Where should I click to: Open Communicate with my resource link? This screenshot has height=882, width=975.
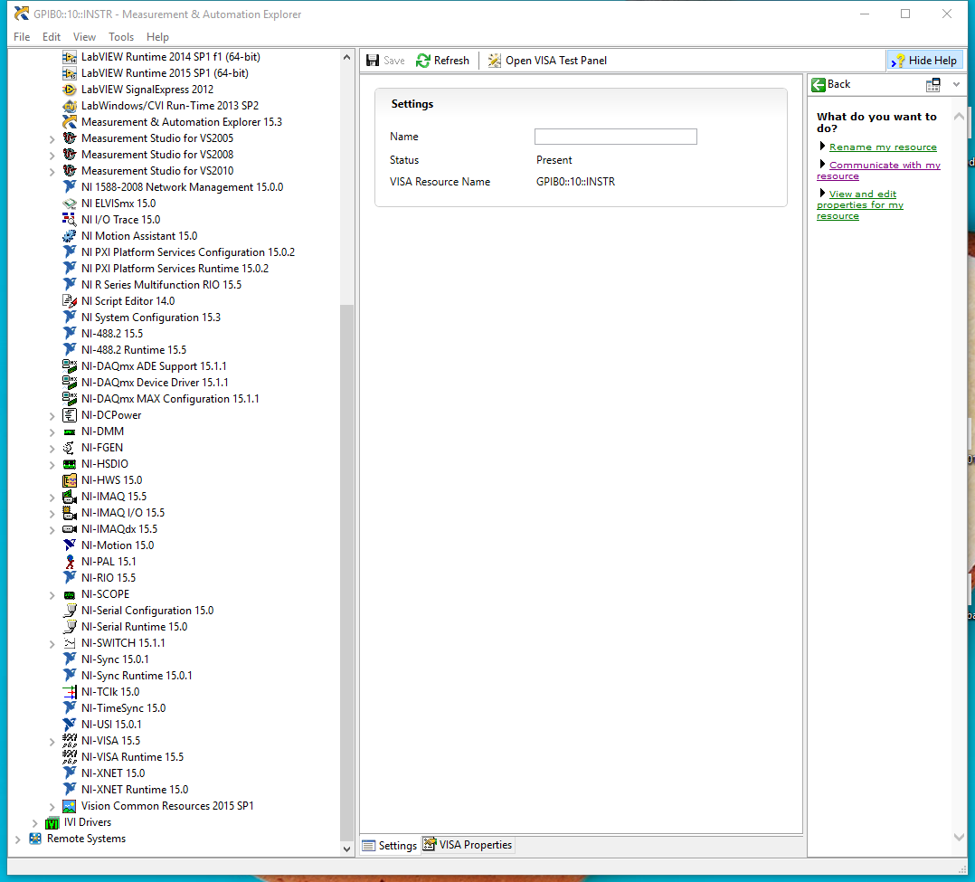pos(884,166)
